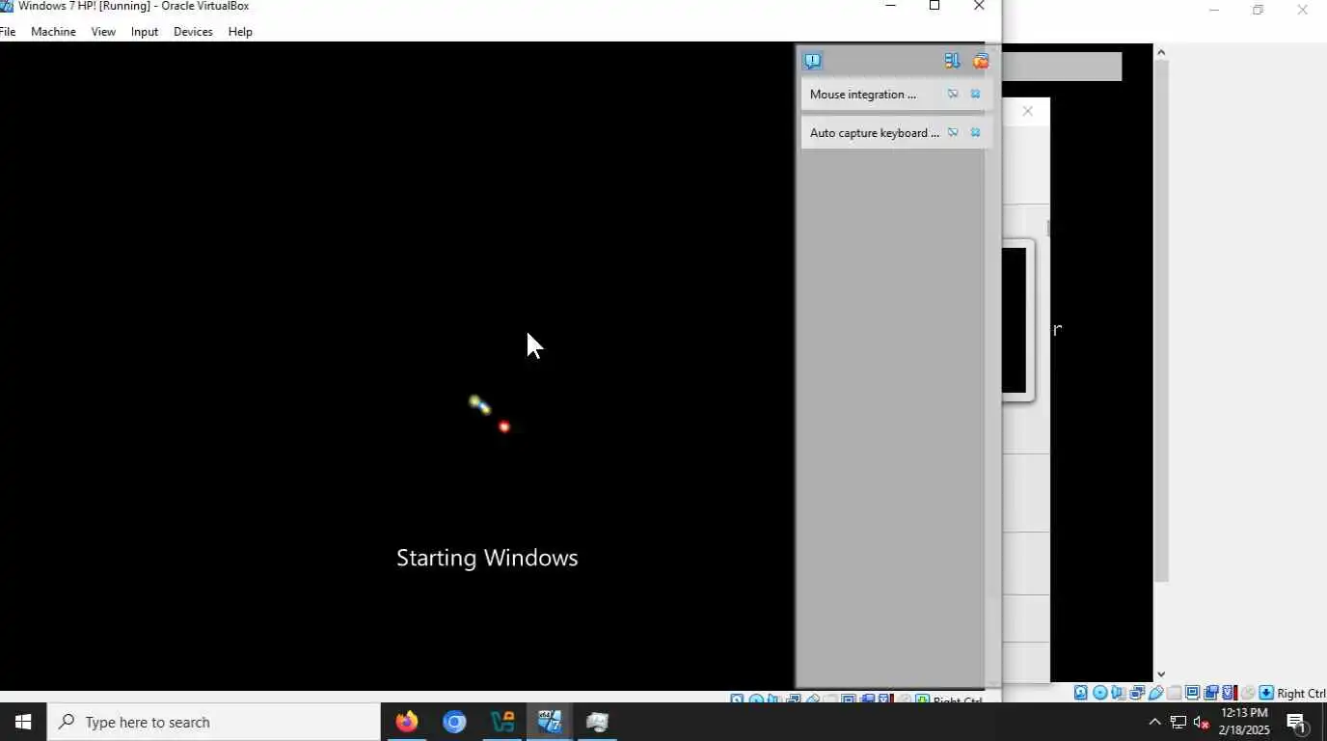Click USB status icon in background VM window
Screen dimensions: 1327x741
[1156, 693]
